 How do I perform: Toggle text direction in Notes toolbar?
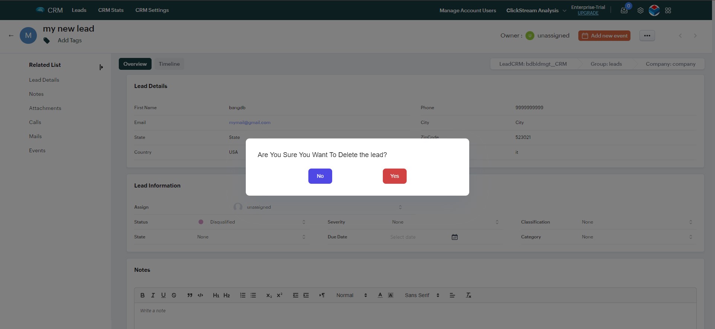click(x=322, y=295)
